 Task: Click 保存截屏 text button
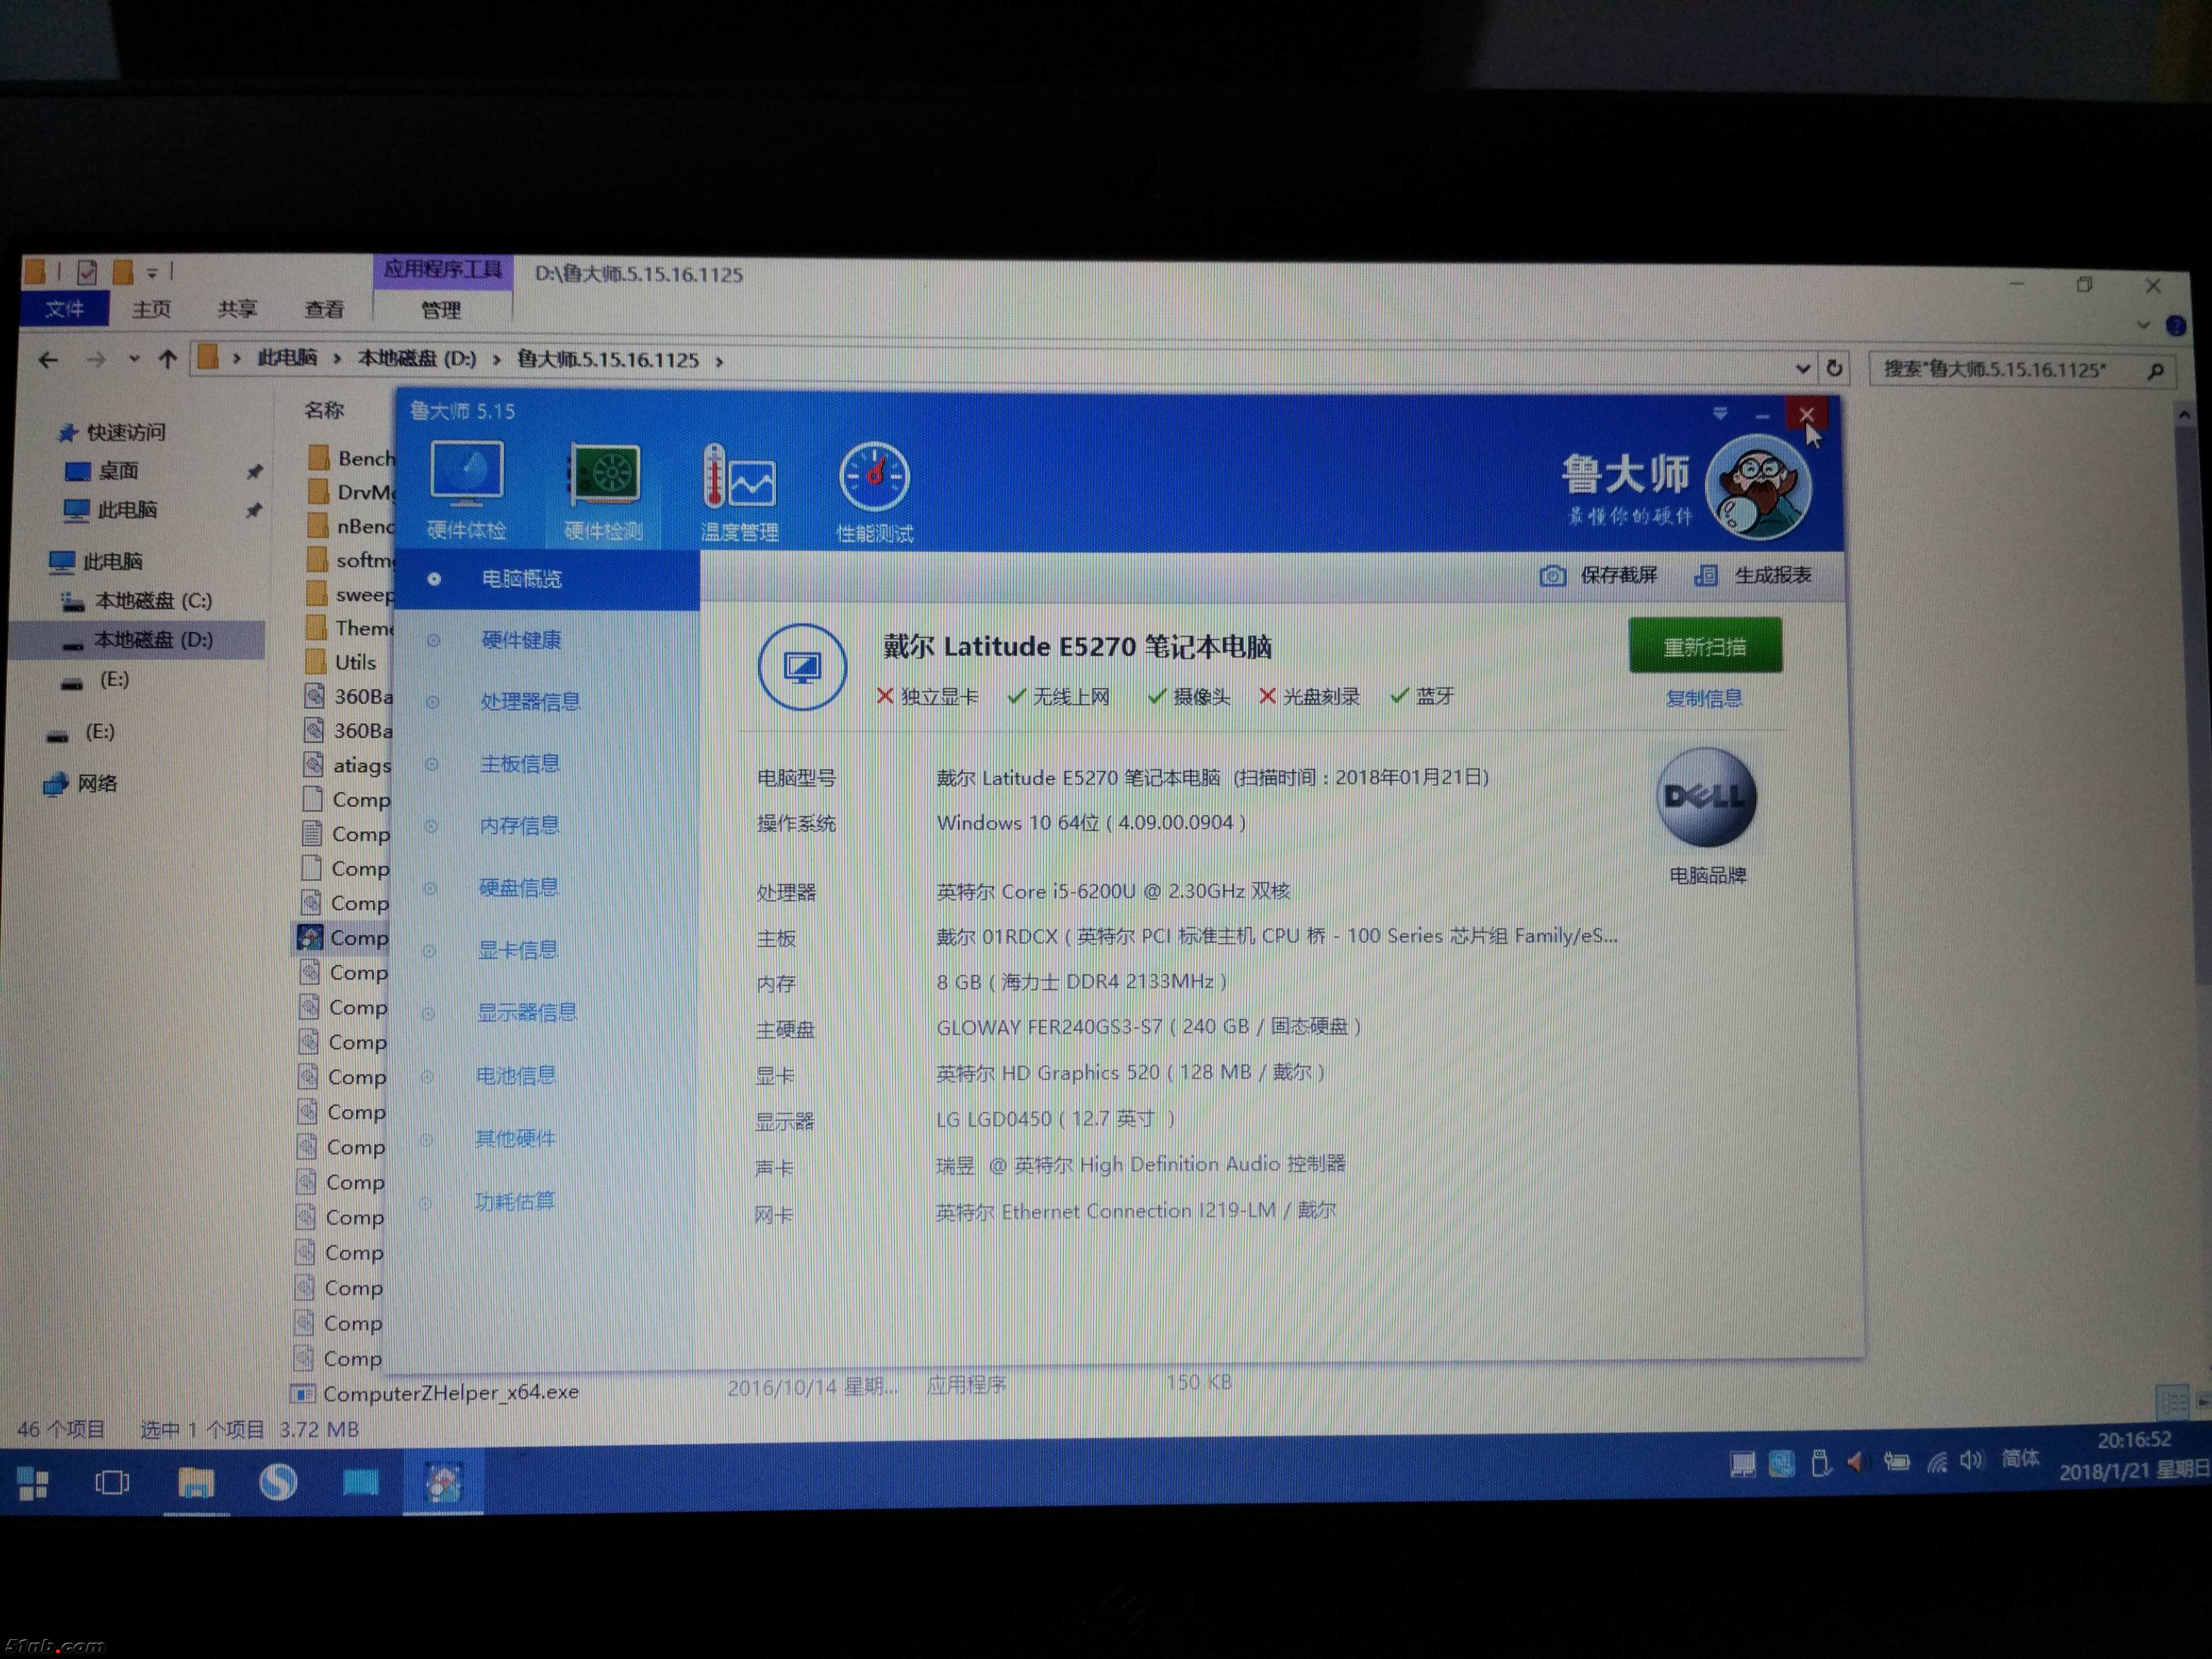pos(1618,575)
